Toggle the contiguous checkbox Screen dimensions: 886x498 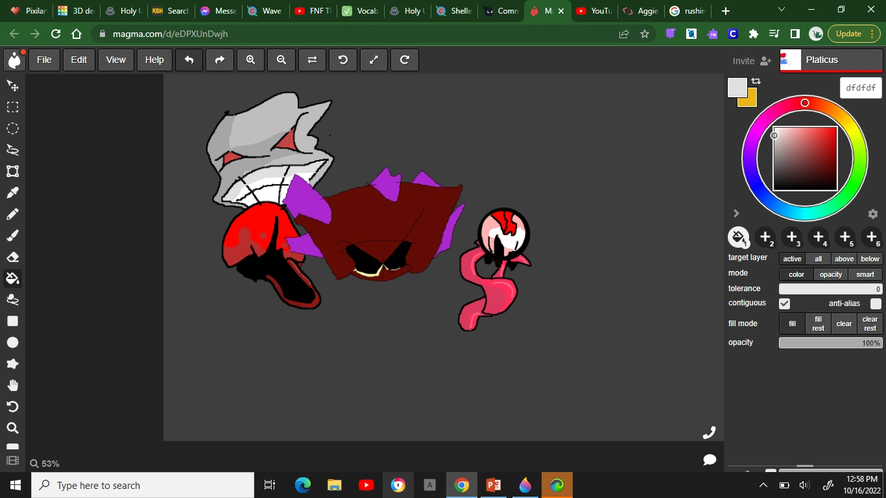784,303
